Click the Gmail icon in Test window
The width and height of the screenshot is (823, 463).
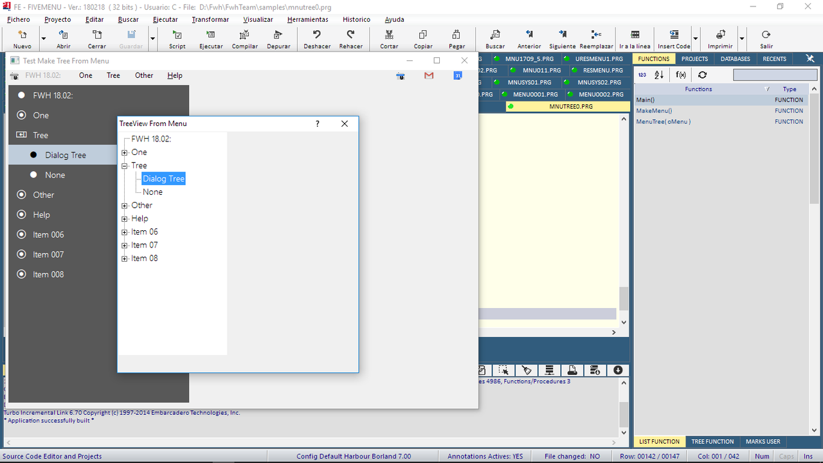(x=429, y=76)
